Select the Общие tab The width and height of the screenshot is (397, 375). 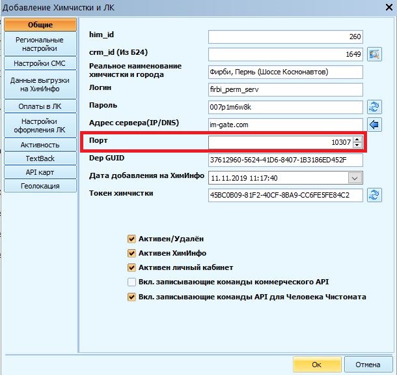[40, 25]
